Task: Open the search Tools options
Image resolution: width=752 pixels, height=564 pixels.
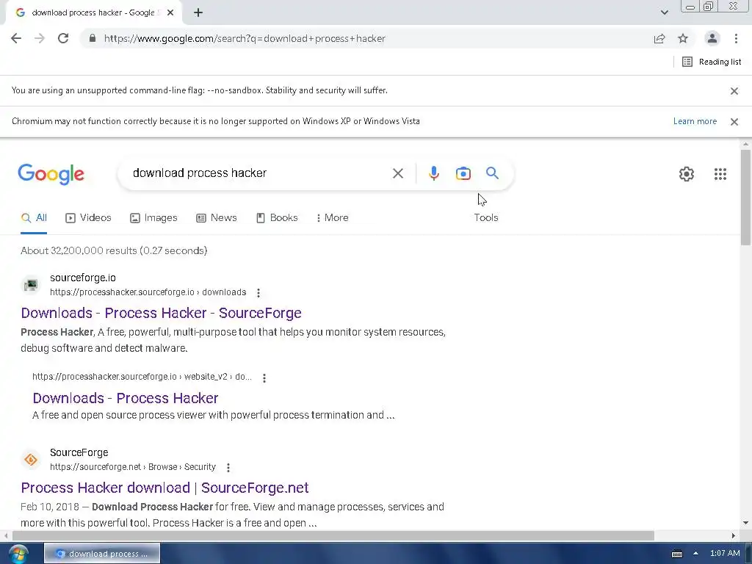Action: (486, 217)
